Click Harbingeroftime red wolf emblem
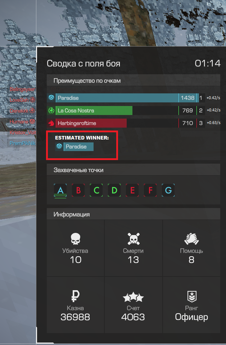 click(51, 123)
